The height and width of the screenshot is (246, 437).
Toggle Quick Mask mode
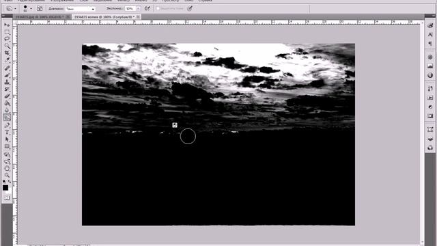point(7,197)
